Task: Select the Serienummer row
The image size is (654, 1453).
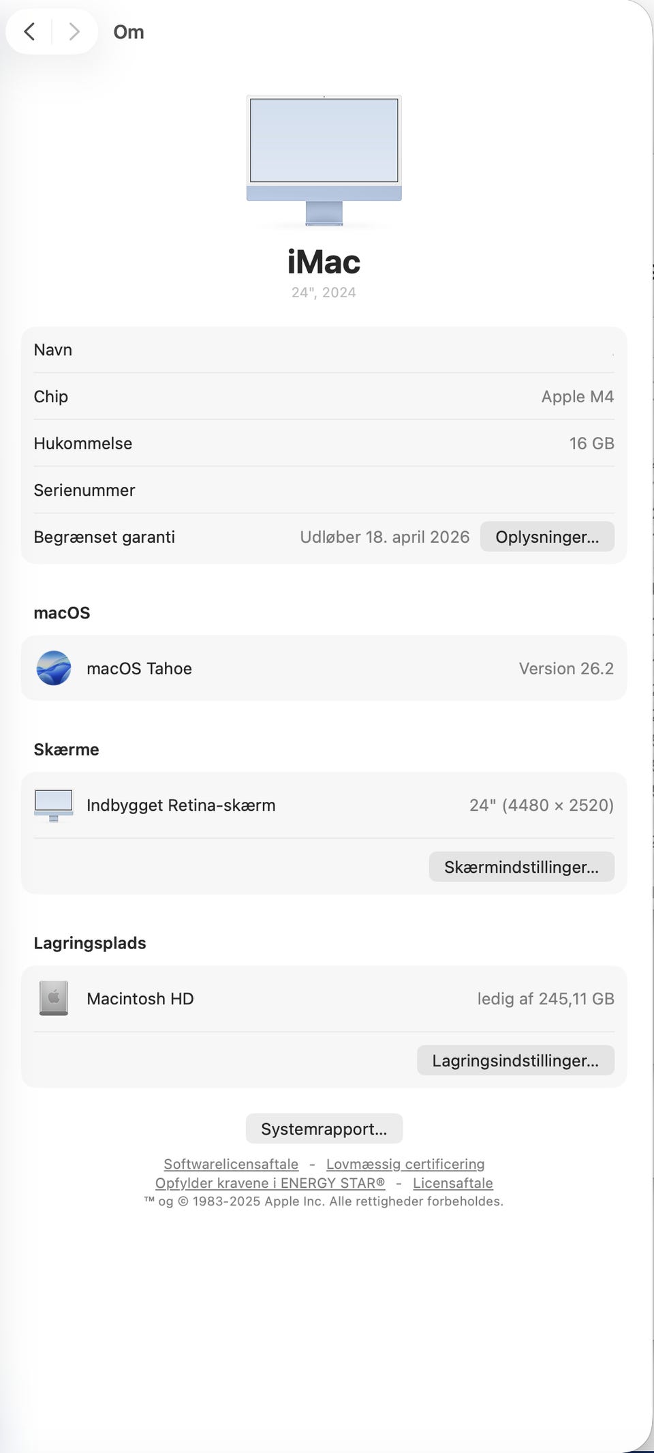Action: (324, 490)
